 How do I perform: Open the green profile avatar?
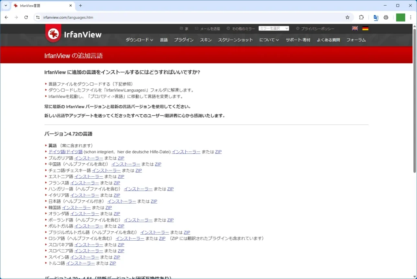point(401,17)
